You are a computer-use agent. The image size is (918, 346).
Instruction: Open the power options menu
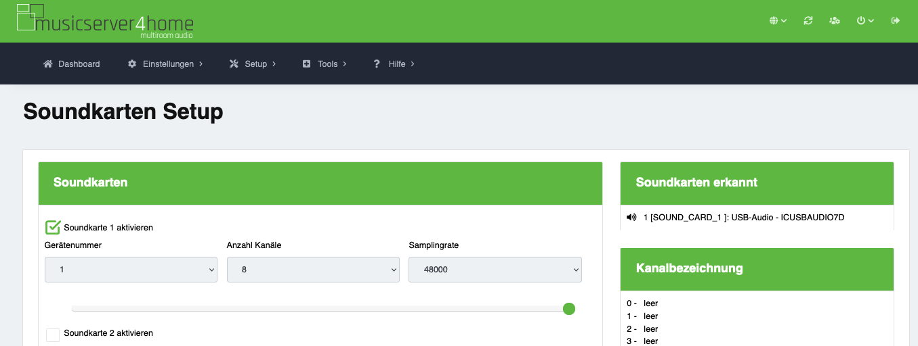pos(865,21)
